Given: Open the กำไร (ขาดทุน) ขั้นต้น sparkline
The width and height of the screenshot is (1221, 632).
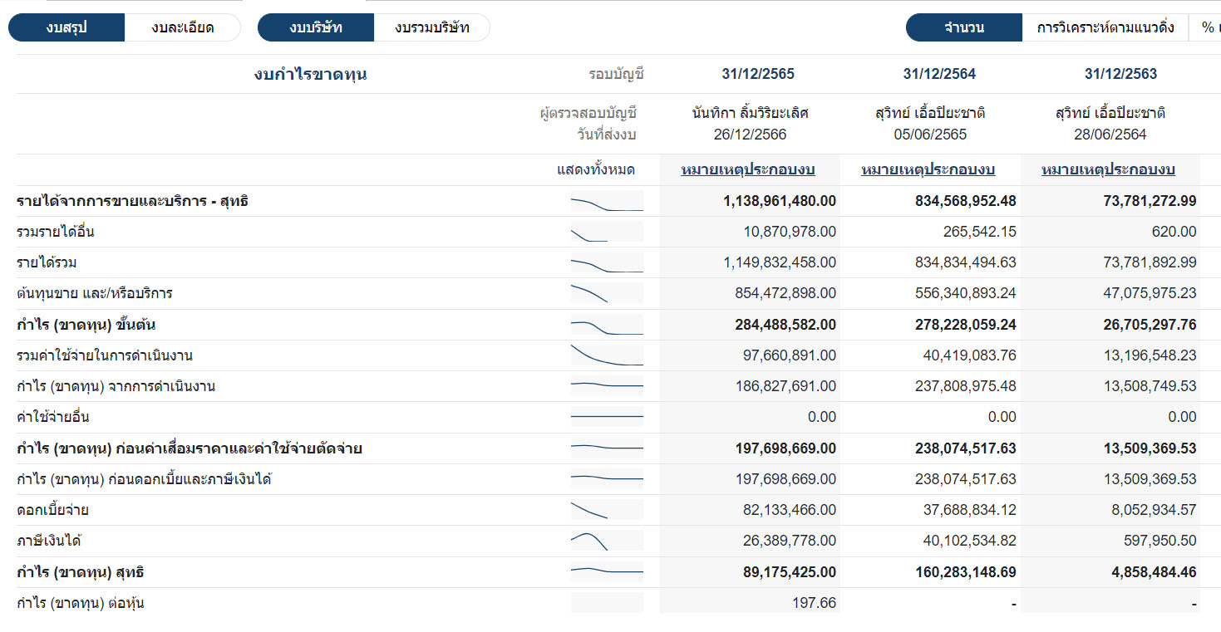Looking at the screenshot, I should click(607, 325).
